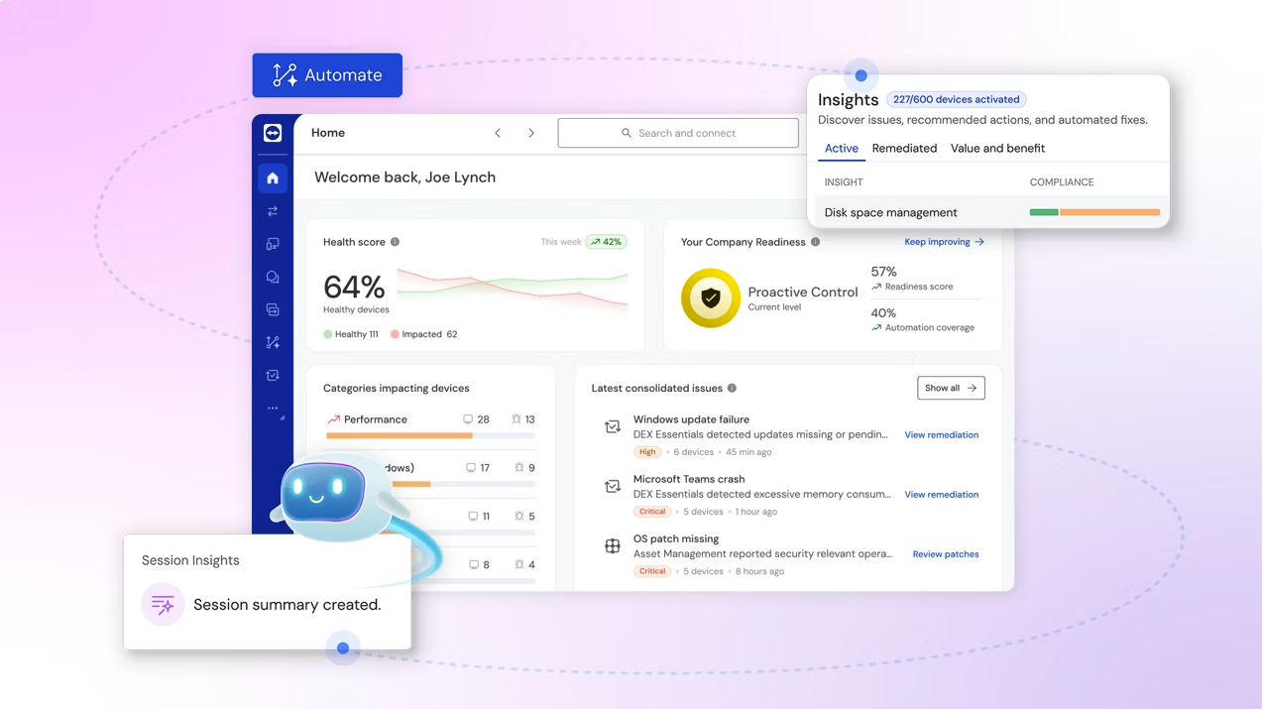Click the Disk space management compliance bar
Viewport: 1262px width, 709px height.
[x=1093, y=211]
